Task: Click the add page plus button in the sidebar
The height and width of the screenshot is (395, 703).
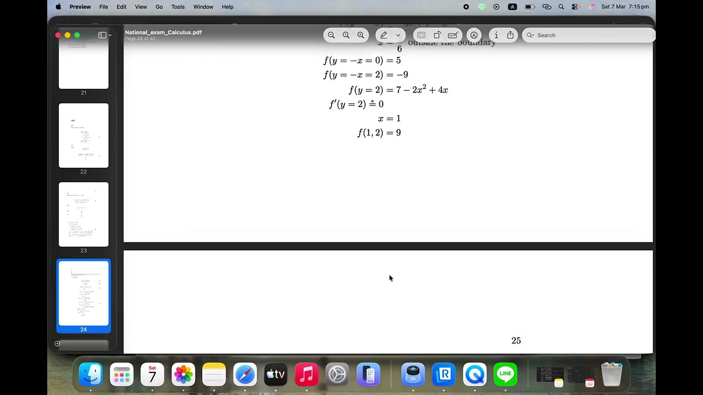Action: tap(57, 343)
